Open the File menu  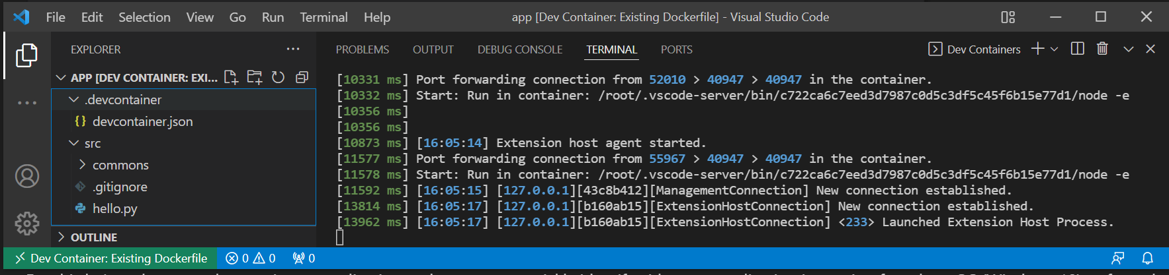click(56, 17)
